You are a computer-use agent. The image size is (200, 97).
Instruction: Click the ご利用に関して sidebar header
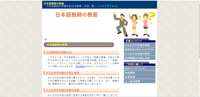(140, 64)
